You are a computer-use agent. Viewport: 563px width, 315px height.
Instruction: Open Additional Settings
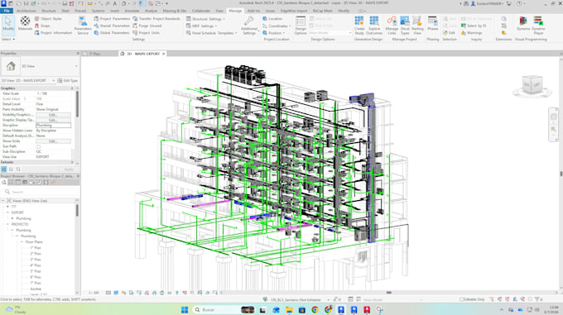tap(249, 26)
